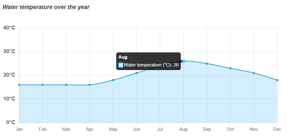Select the February data point
Viewport: 287px width, 138px height.
[x=43, y=85]
